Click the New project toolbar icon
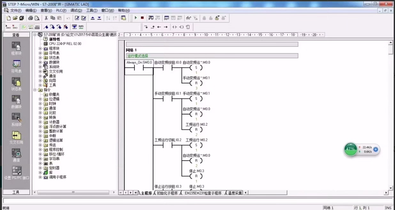The image size is (395, 210). [x=9, y=18]
